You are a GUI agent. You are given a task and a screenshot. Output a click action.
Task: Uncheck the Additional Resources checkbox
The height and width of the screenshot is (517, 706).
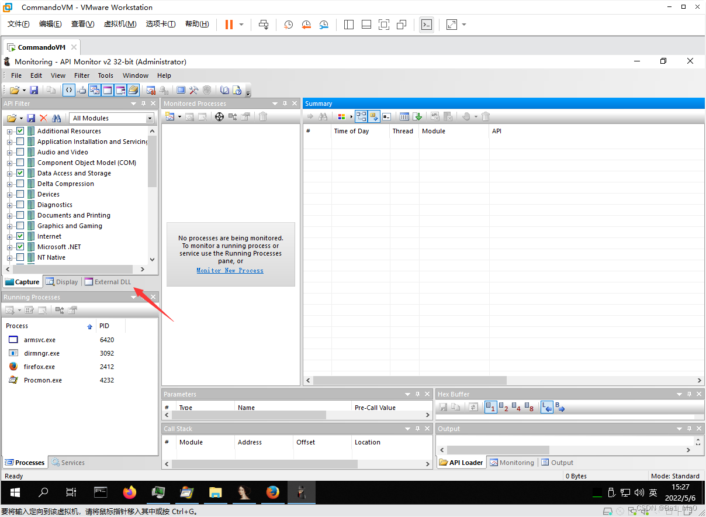pyautogui.click(x=20, y=131)
